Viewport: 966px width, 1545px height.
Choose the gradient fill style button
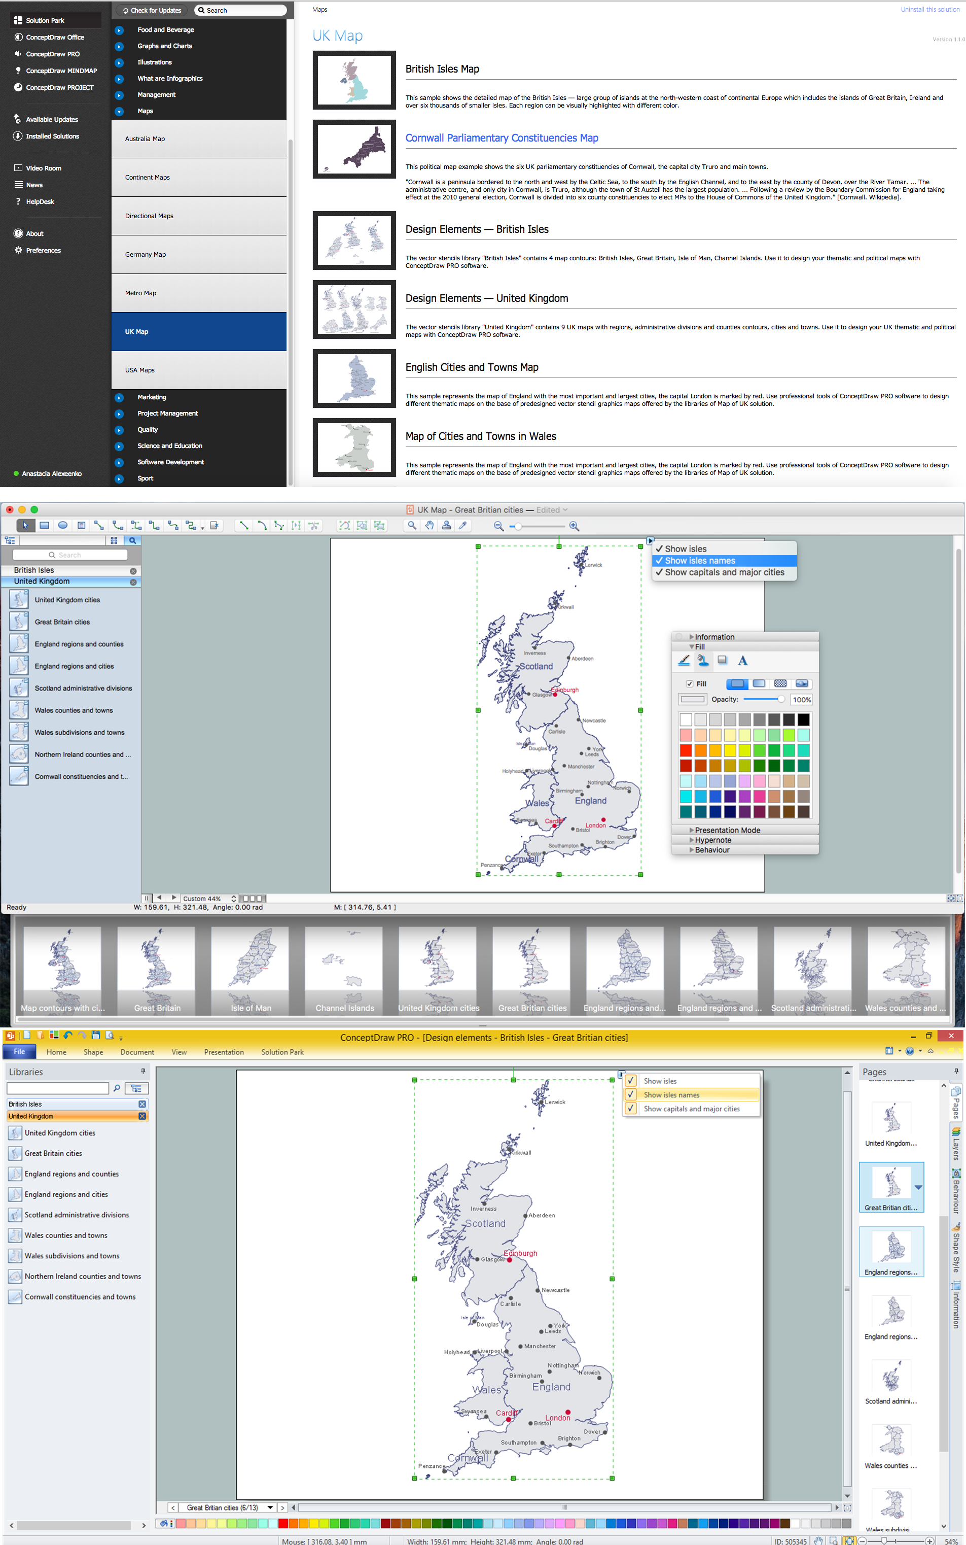759,683
